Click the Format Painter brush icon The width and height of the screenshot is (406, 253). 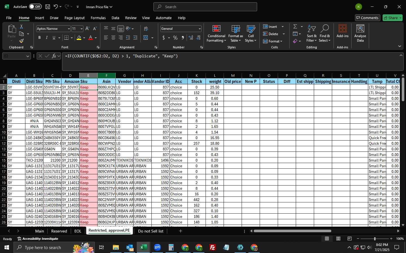(21, 41)
